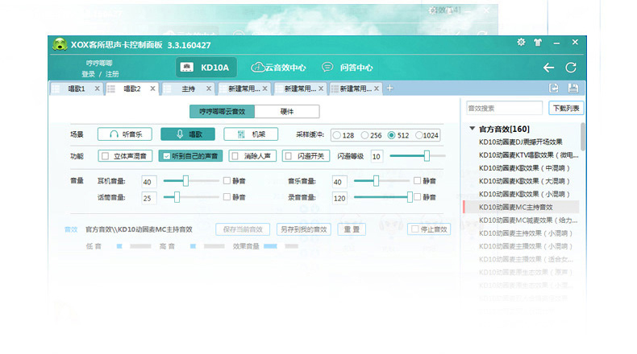
Task: Click the 录音音量 value field
Action: tap(339, 198)
